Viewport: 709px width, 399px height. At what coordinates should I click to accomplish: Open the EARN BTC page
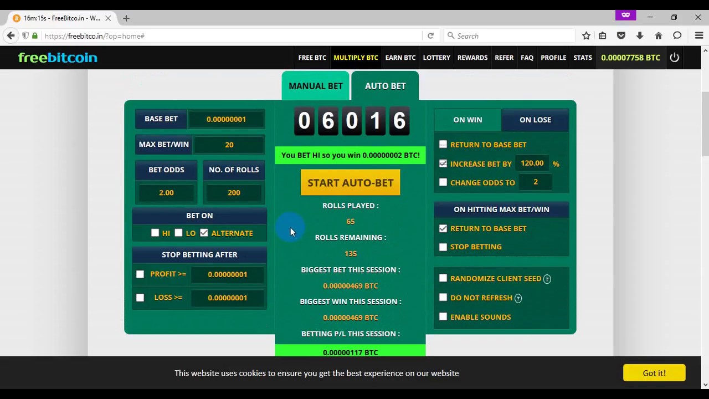pos(400,58)
